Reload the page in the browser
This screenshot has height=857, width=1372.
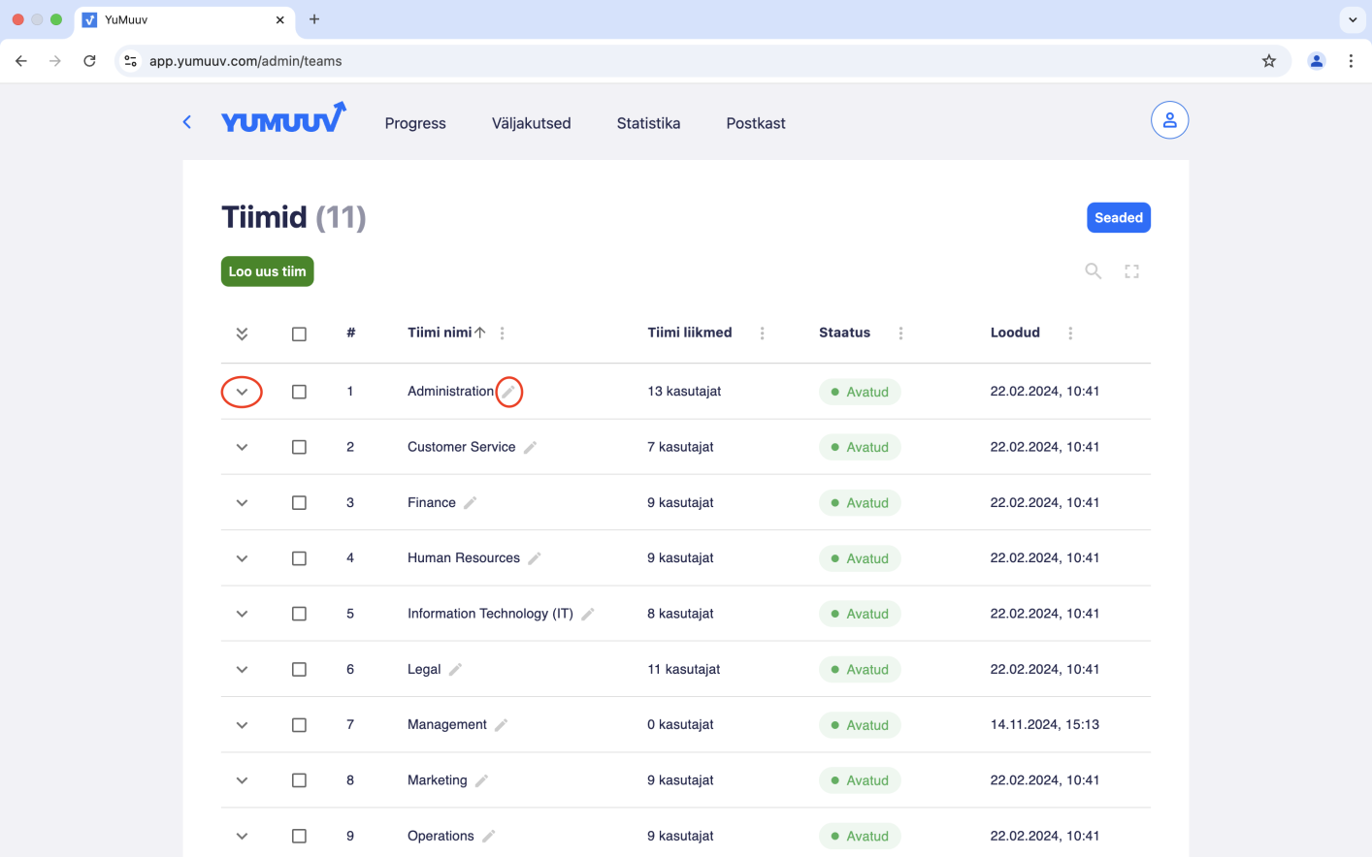[x=89, y=61]
